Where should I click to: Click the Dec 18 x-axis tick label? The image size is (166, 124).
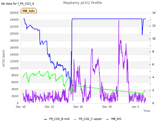pyautogui.click(x=21, y=107)
